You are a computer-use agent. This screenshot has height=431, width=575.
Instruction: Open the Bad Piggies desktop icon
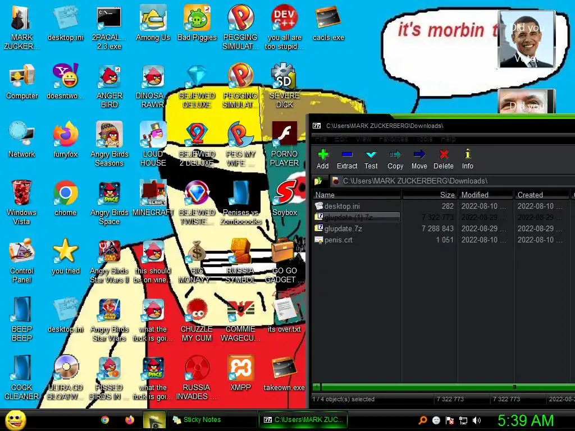pyautogui.click(x=197, y=23)
